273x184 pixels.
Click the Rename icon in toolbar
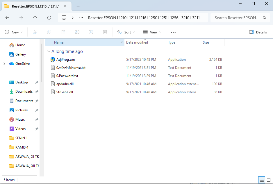(x=77, y=32)
